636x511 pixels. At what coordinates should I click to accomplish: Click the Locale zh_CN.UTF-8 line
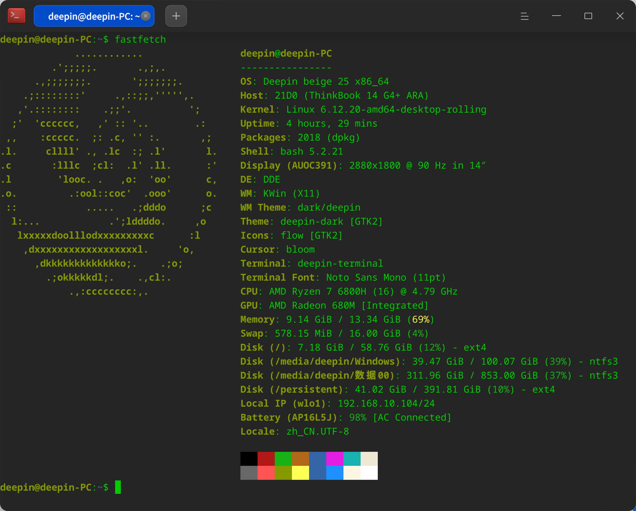[x=295, y=431]
